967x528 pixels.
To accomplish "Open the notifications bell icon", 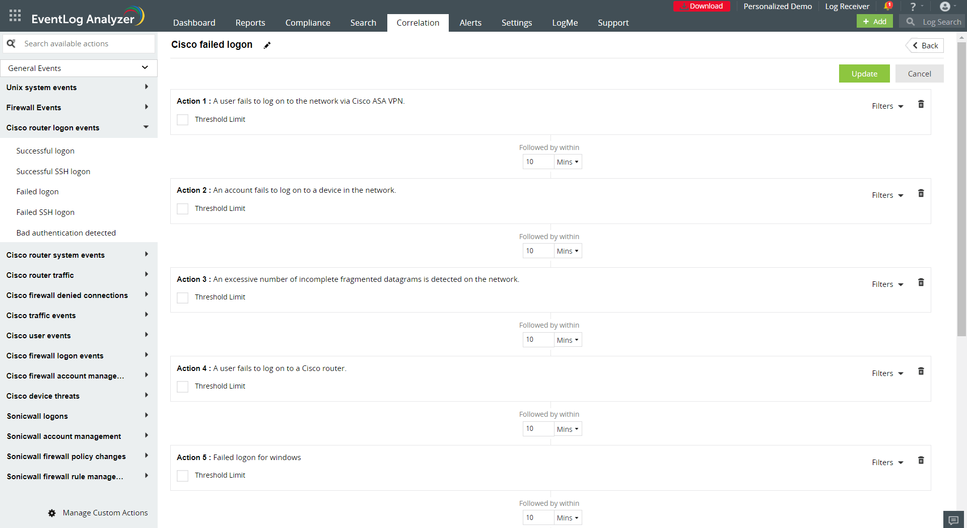I will pos(888,6).
